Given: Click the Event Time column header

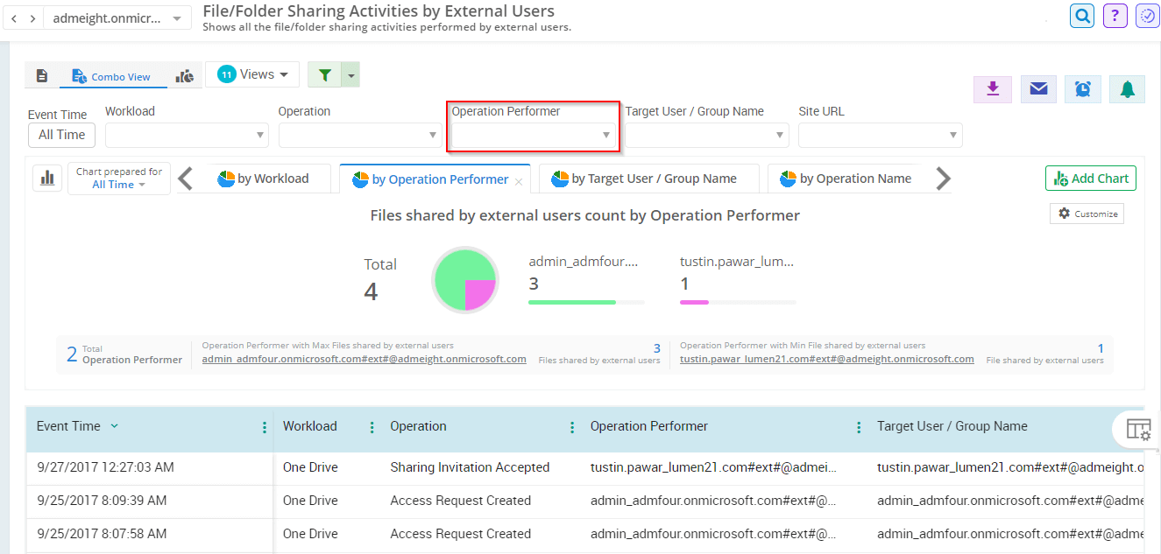Looking at the screenshot, I should tap(68, 427).
